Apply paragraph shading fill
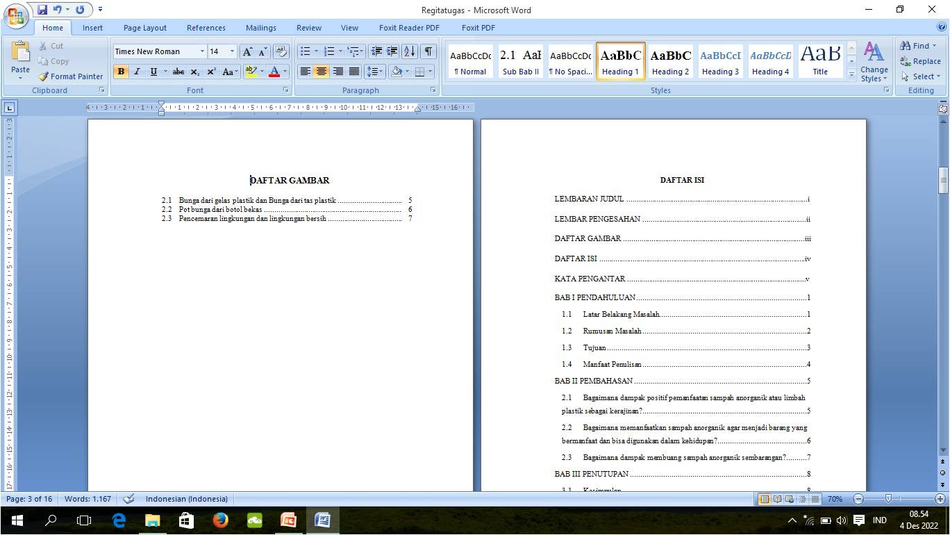 click(396, 72)
